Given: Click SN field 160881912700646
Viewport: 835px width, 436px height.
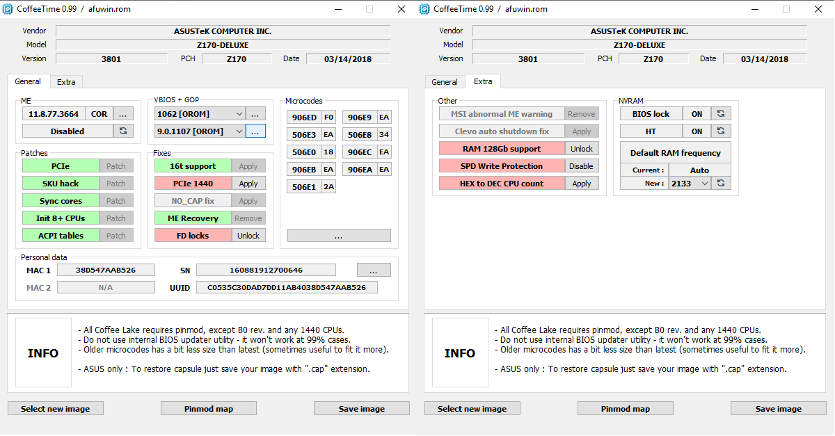Looking at the screenshot, I should tap(266, 270).
